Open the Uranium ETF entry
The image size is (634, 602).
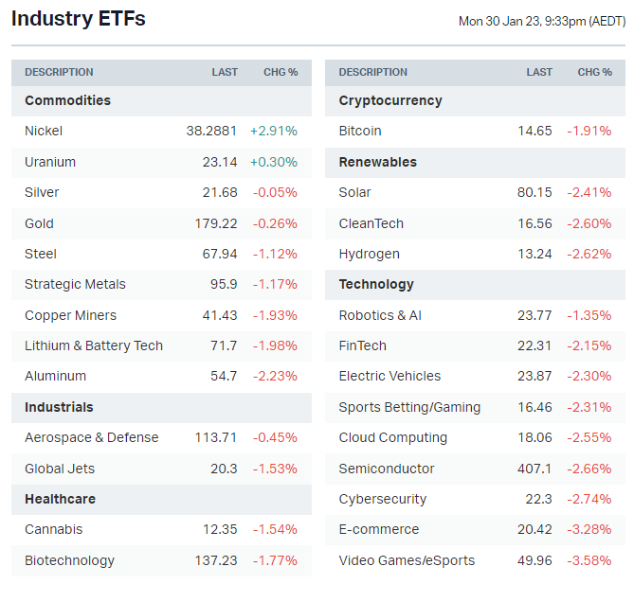click(x=50, y=162)
